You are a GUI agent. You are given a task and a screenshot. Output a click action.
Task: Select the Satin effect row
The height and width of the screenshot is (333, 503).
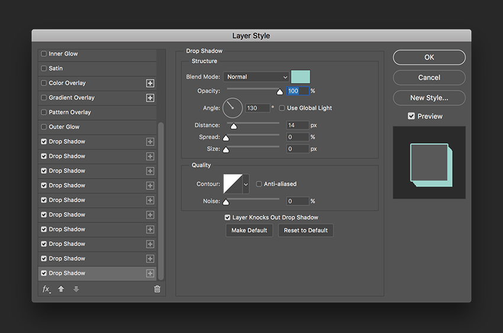coord(56,69)
